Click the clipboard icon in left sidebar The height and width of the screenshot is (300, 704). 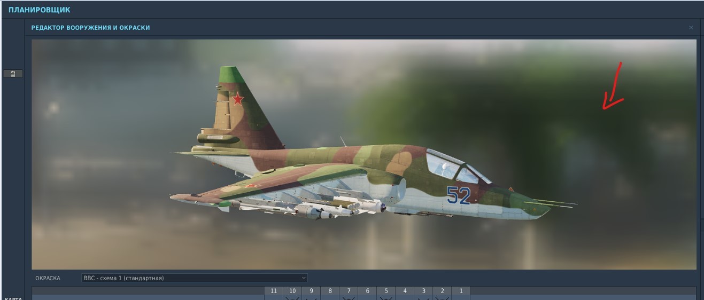tap(13, 74)
